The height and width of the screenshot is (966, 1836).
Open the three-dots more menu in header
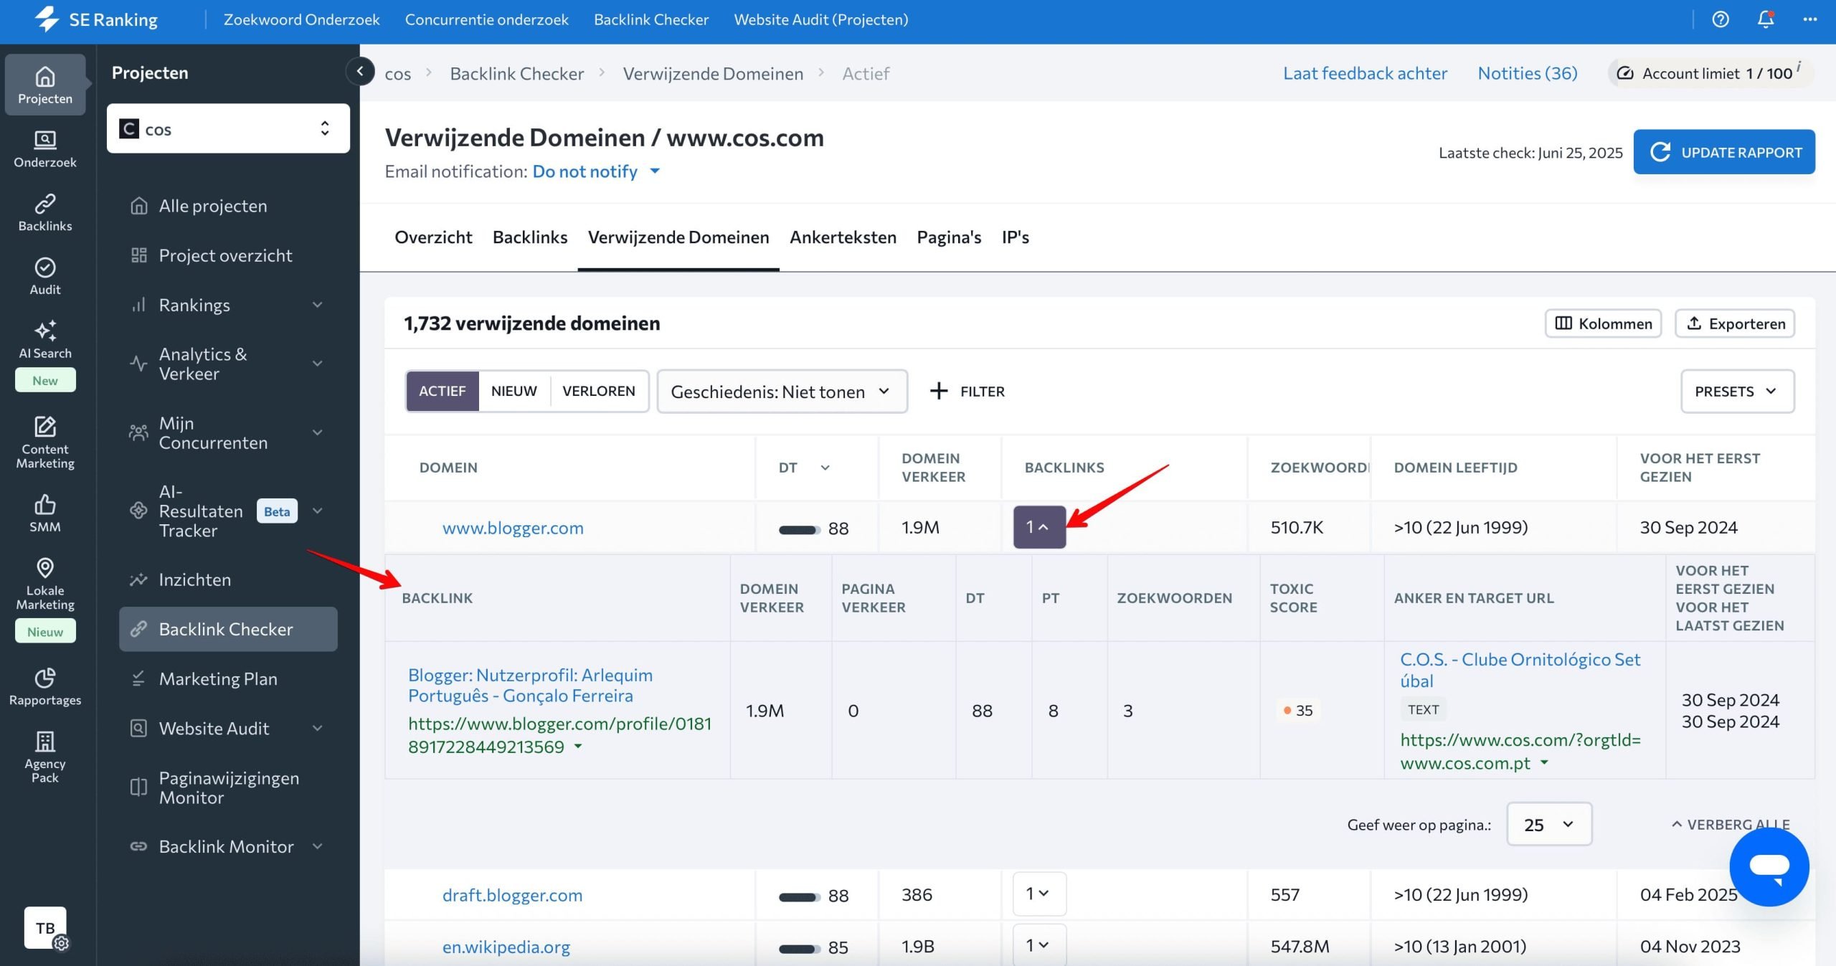pyautogui.click(x=1810, y=19)
